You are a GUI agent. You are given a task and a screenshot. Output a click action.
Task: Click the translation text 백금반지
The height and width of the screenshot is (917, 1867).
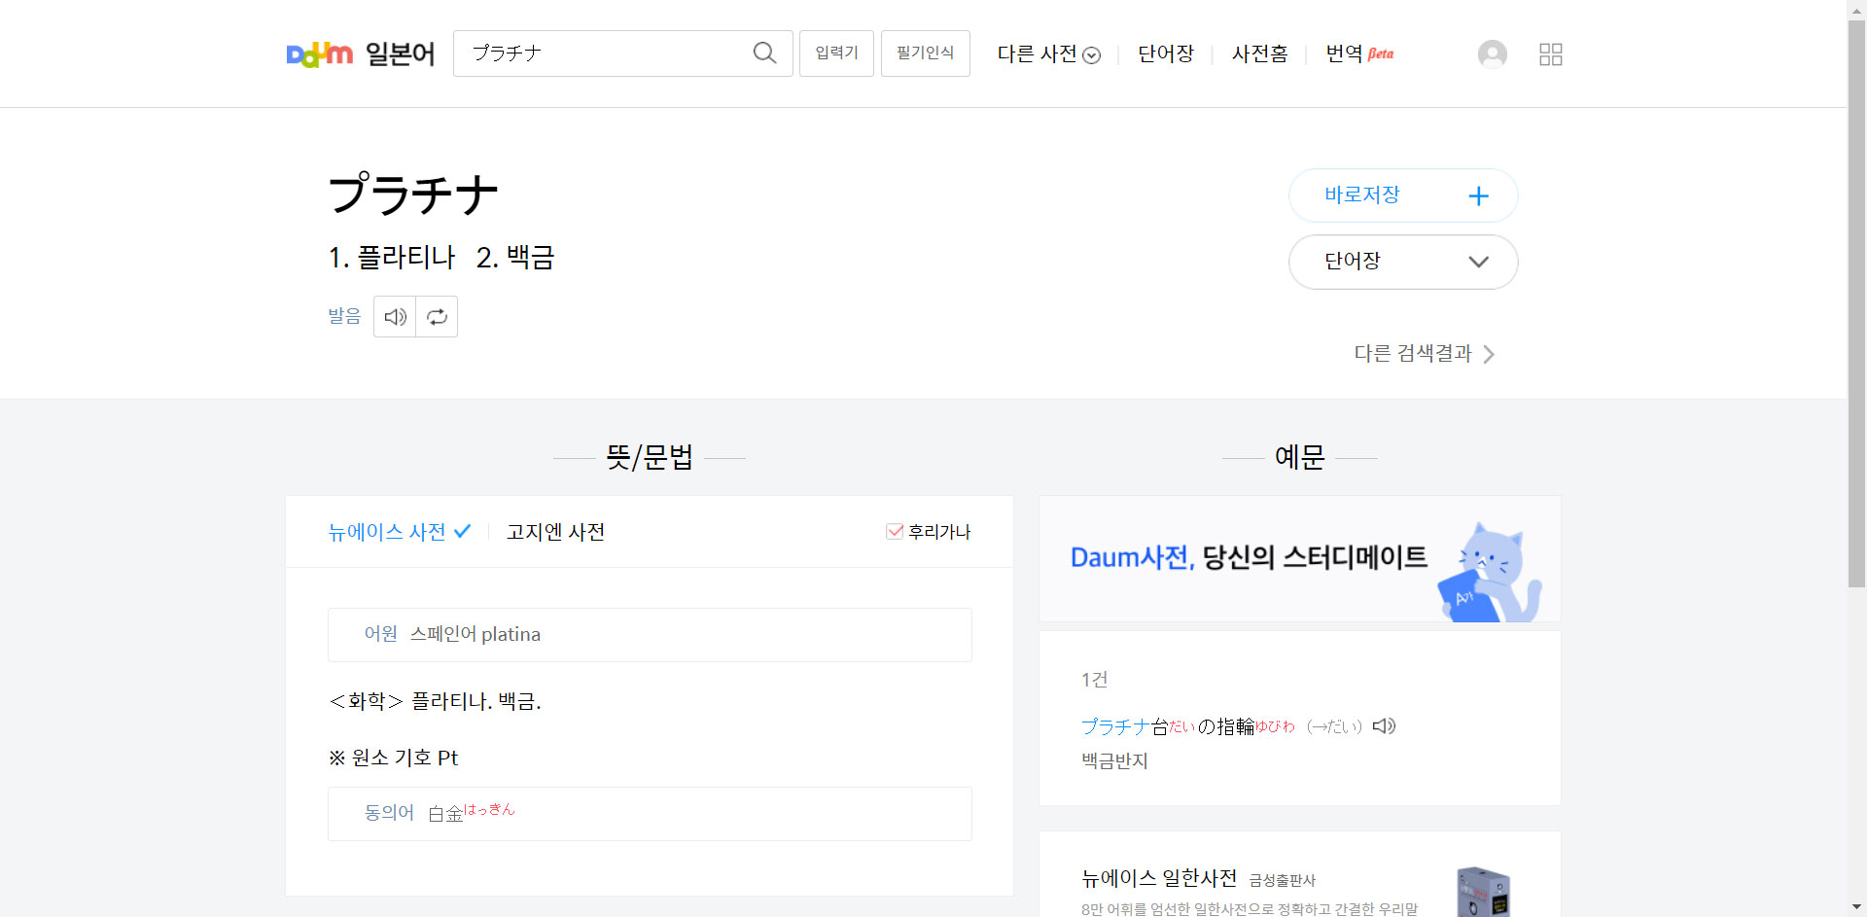point(1114,760)
